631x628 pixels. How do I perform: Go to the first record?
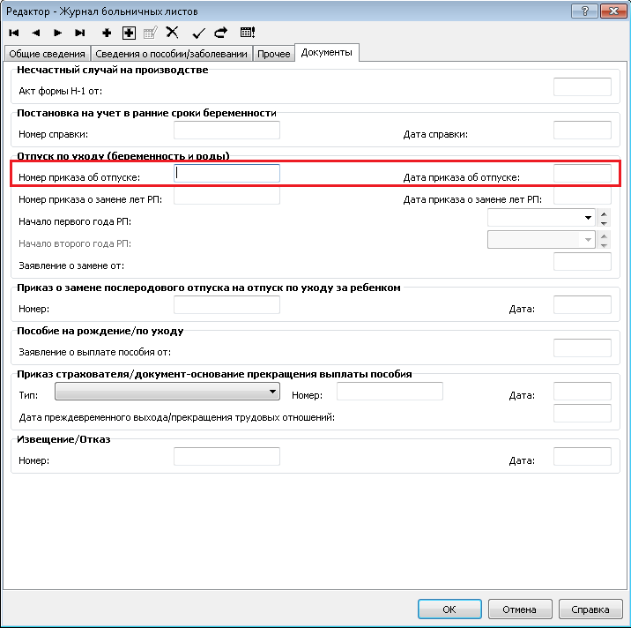(14, 33)
